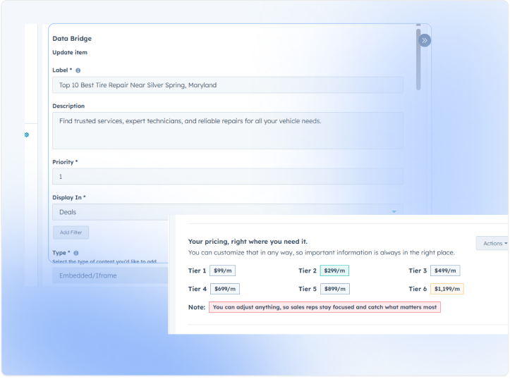Screen dimensions: 510x379
Task: Click the Tier 4 $699/m price tag
Action: (224, 289)
